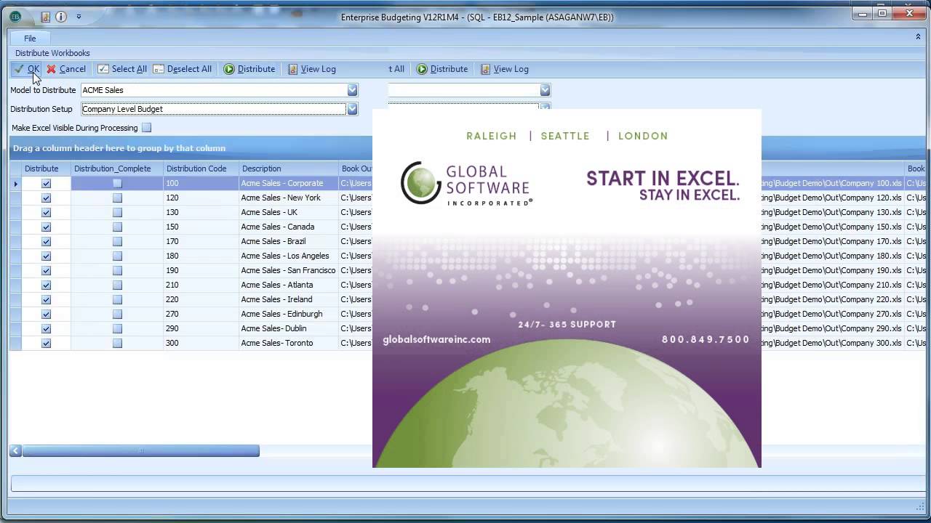
Task: Uncheck Distribute for Acme Sales - UK
Action: coord(47,212)
